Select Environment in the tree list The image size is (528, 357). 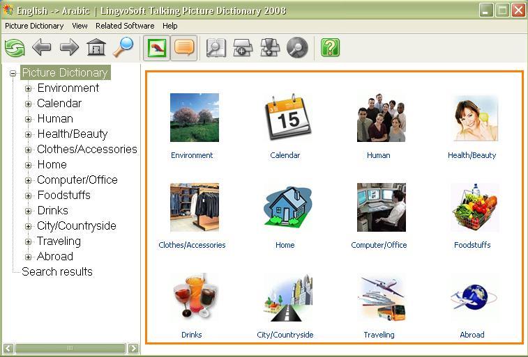(68, 88)
